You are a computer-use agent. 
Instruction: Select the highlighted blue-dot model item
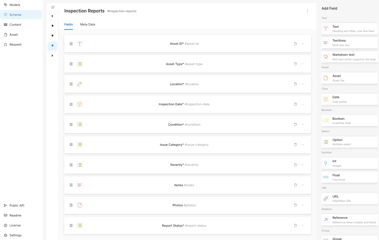pos(52,46)
